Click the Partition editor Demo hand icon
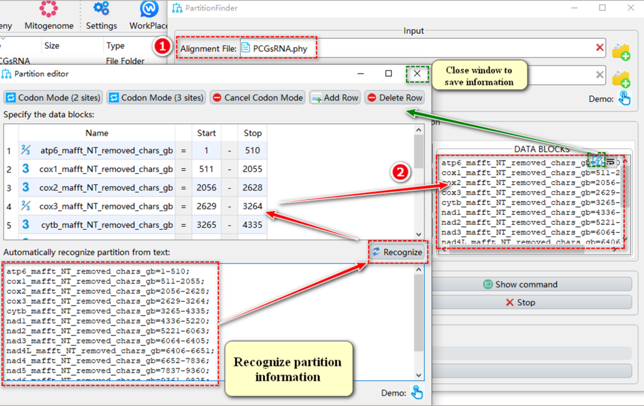 pos(417,392)
